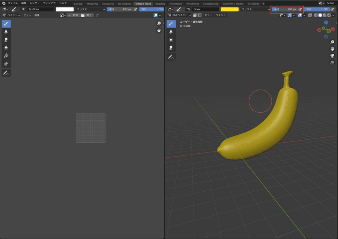Toggle vertex selection masking in vertex paint

(x=199, y=15)
